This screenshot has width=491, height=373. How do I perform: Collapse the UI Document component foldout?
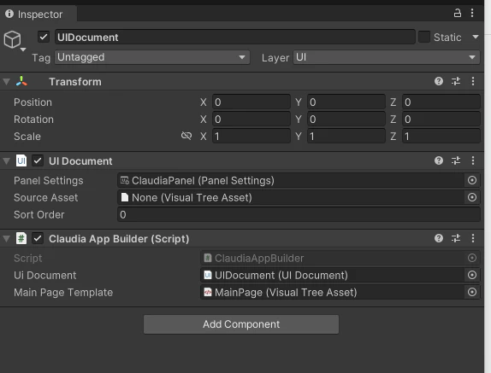[x=6, y=161]
